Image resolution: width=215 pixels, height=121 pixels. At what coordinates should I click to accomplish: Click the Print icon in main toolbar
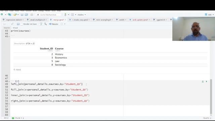tap(32, 14)
